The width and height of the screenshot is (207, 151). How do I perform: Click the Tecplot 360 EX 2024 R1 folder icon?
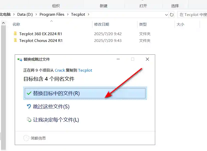[15, 34]
